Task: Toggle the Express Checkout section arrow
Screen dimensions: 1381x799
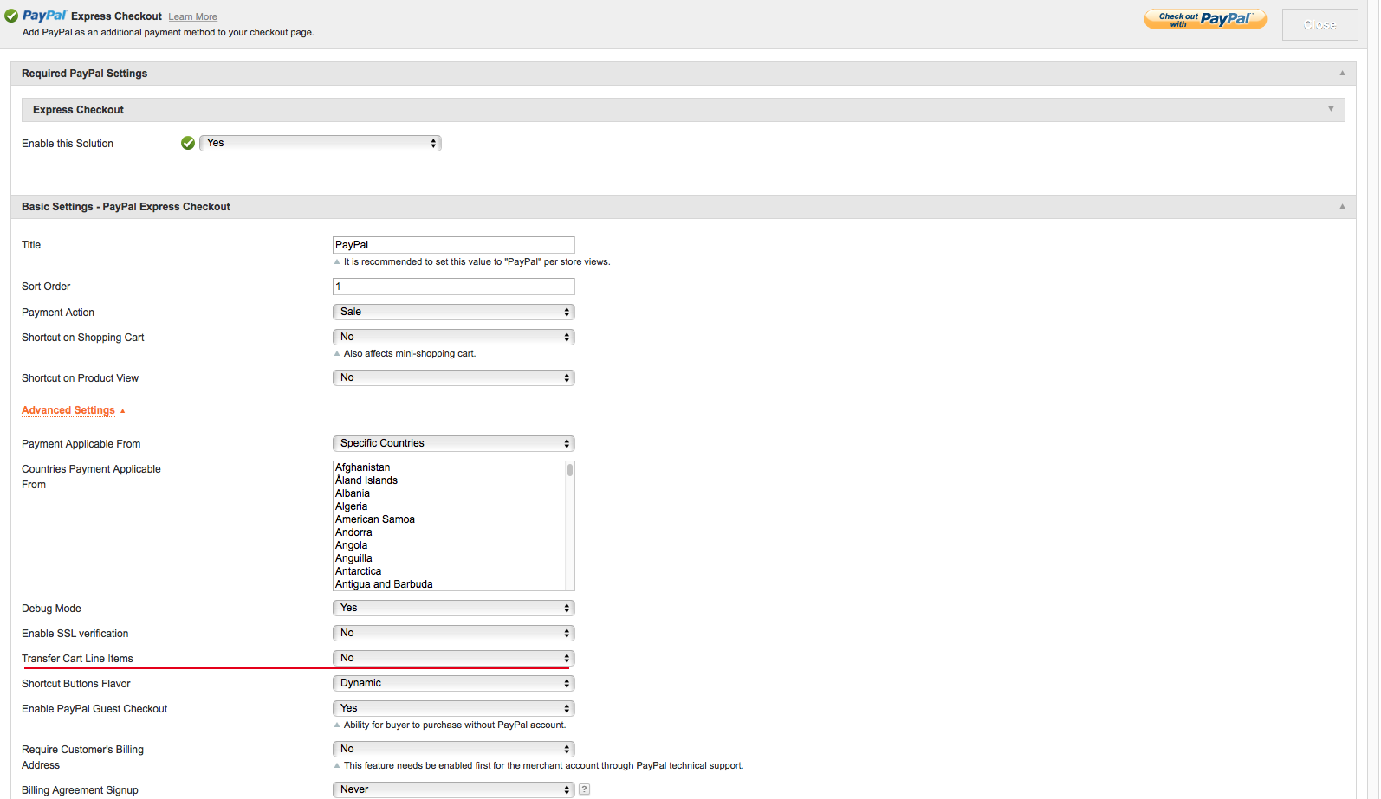Action: (x=1331, y=109)
